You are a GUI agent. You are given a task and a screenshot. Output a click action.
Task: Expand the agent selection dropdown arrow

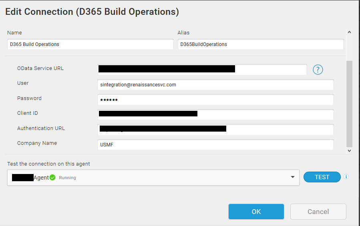point(292,177)
